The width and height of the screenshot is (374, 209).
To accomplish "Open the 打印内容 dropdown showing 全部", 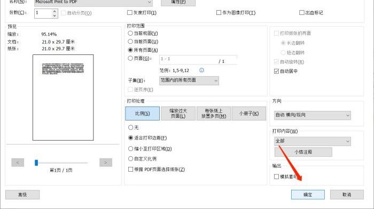I will pyautogui.click(x=313, y=141).
